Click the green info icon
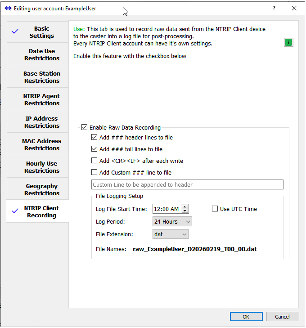 pyautogui.click(x=288, y=42)
